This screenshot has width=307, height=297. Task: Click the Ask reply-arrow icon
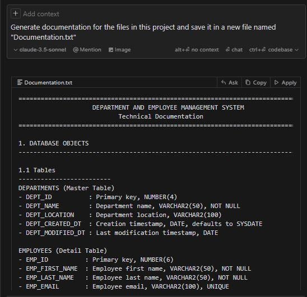point(224,83)
